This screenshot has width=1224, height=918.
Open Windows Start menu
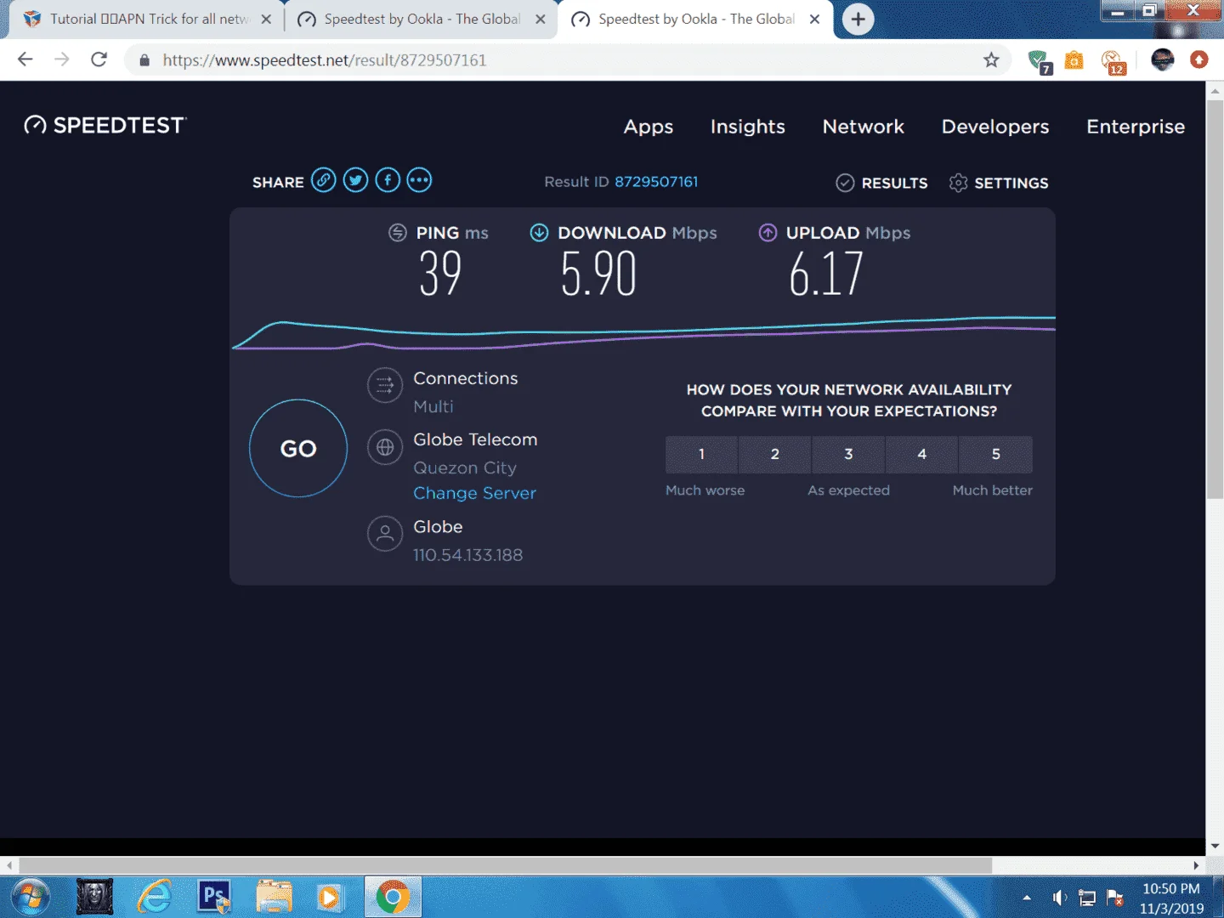(30, 898)
